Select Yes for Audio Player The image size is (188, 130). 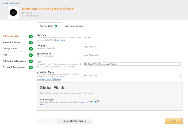click(88, 102)
